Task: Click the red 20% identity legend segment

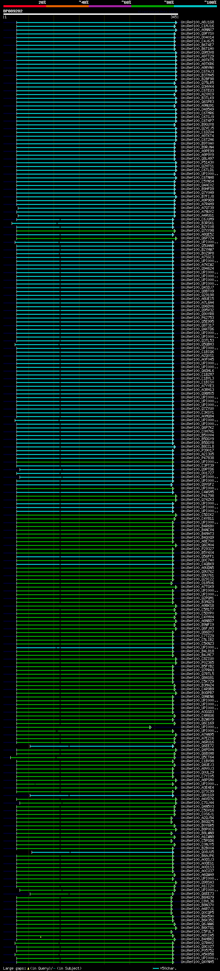Action: (x=24, y=6)
